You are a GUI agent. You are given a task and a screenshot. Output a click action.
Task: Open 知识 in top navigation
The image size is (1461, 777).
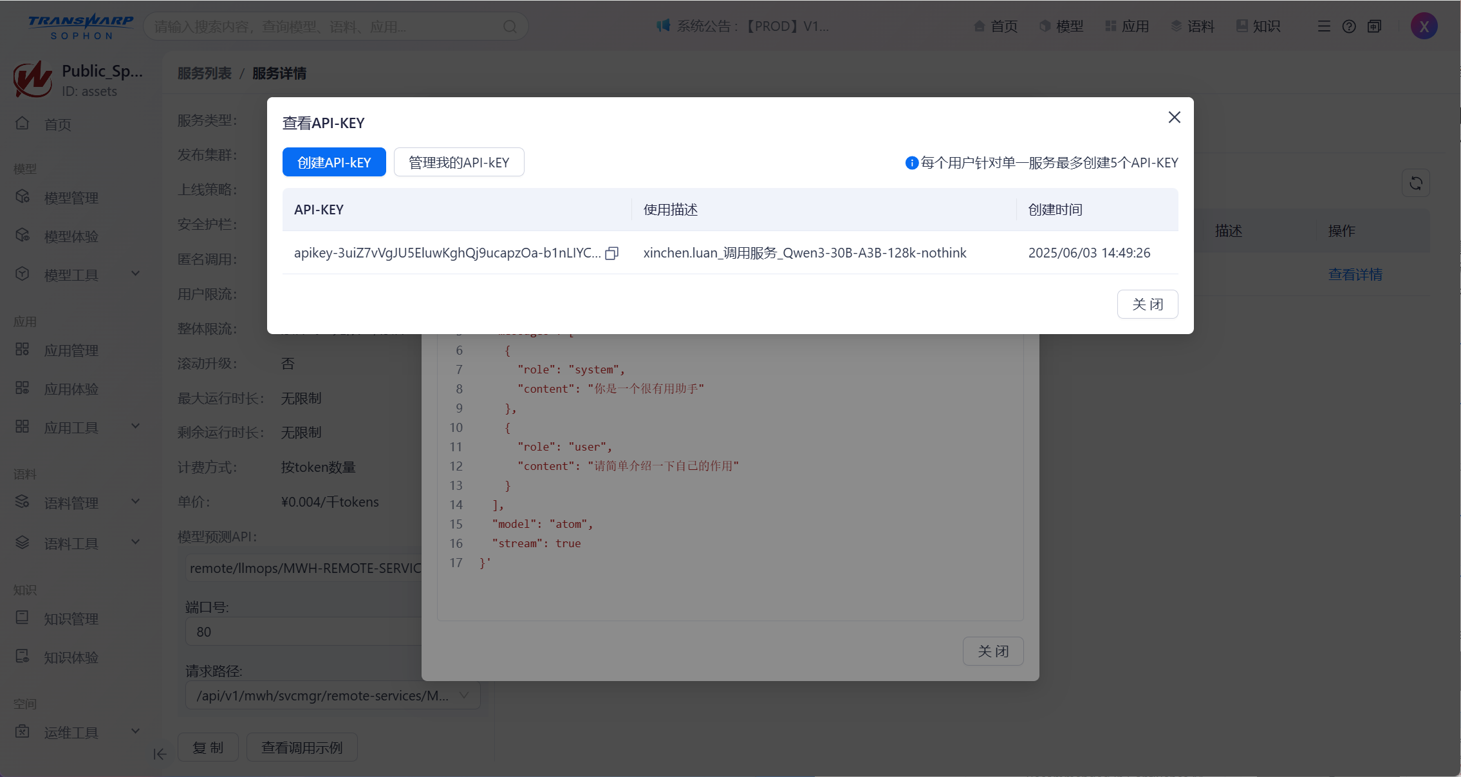click(x=1258, y=26)
